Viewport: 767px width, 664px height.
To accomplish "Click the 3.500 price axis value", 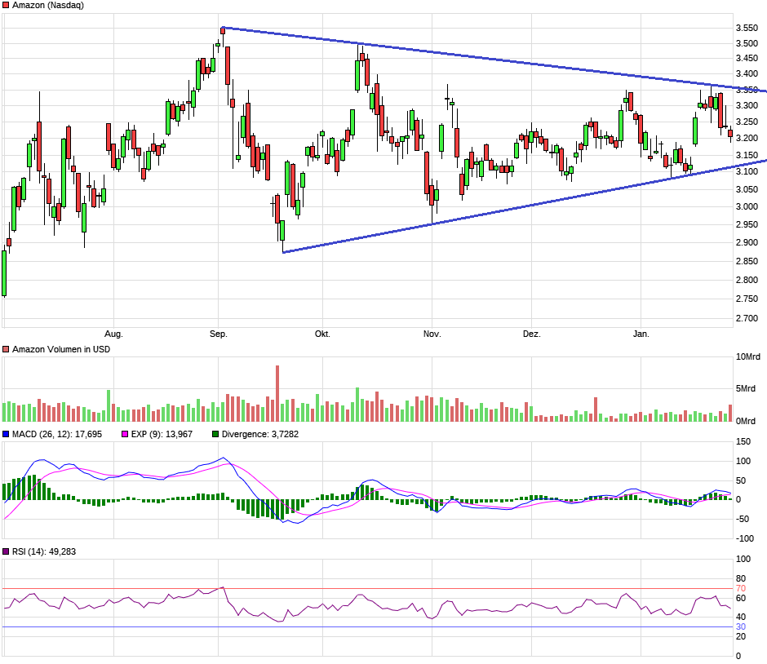I will (x=747, y=43).
